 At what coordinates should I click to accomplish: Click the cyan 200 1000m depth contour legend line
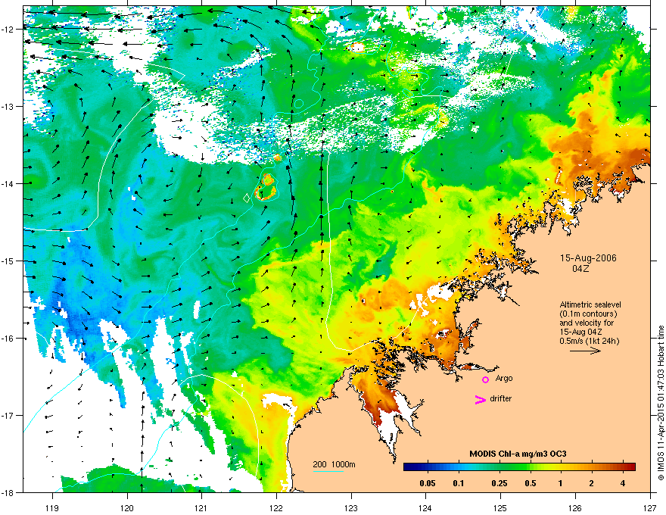point(328,471)
